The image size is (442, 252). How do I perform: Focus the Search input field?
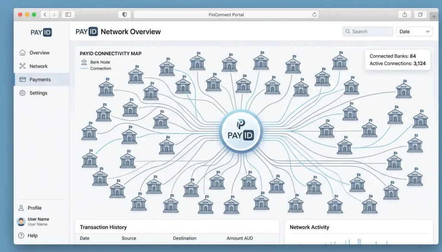coord(368,31)
